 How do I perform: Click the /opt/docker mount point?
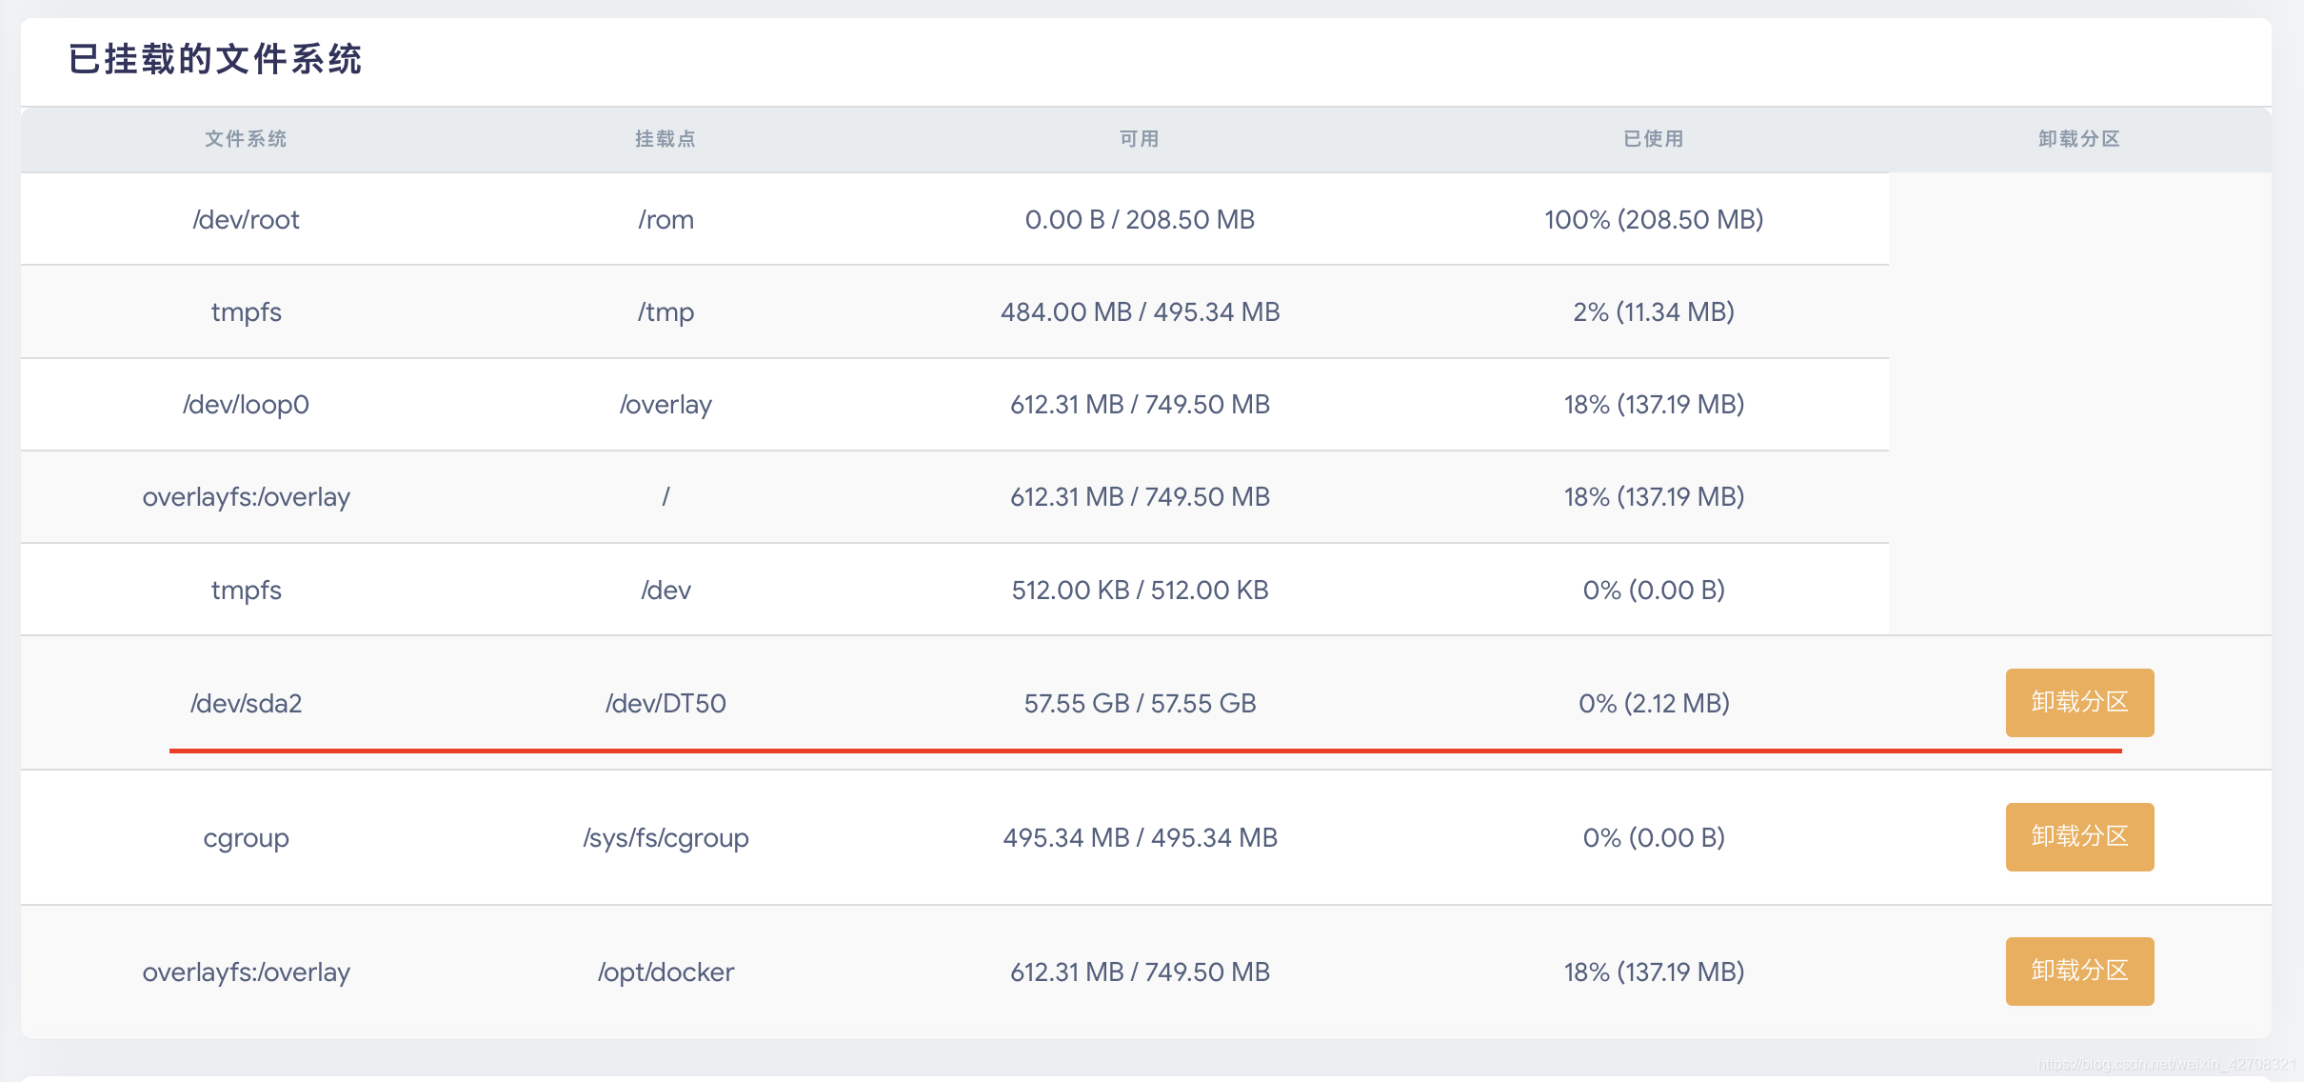pos(665,972)
